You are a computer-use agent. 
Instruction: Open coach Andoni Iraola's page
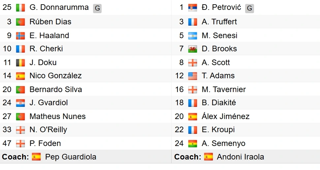click(240, 157)
